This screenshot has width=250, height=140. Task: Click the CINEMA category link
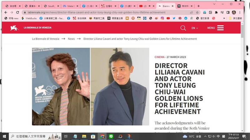pyautogui.click(x=159, y=57)
